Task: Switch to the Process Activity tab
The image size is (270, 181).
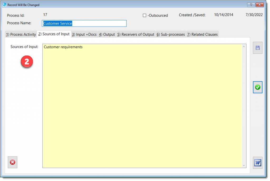Action: click(x=21, y=34)
